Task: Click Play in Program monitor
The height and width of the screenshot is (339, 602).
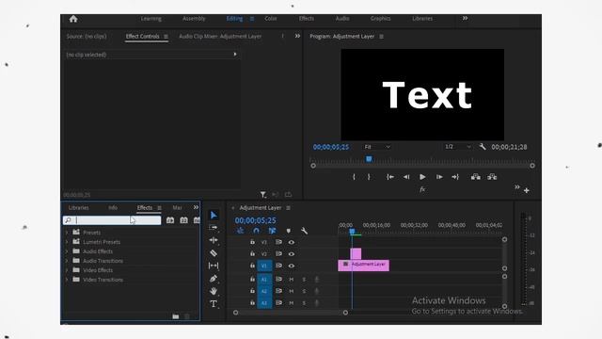Action: 422,177
